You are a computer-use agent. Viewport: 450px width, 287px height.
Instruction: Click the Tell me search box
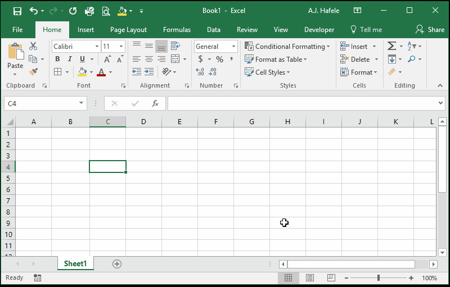tap(367, 30)
